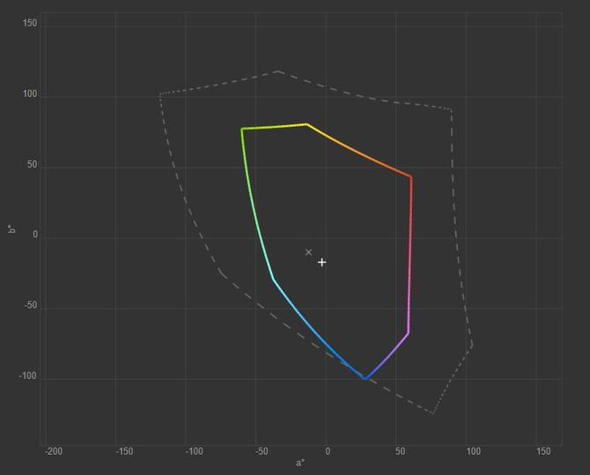590x475 pixels.
Task: Click the '-150' label on the a* axis
Action: coord(124,451)
